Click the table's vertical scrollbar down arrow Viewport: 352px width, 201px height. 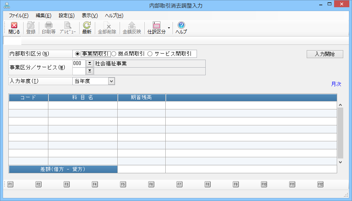pos(340,162)
